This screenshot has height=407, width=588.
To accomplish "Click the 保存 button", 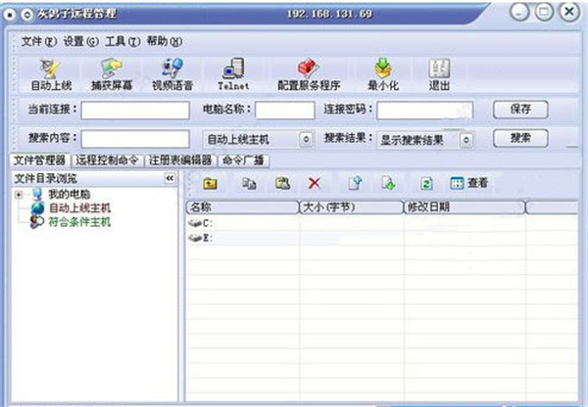I will coord(520,110).
